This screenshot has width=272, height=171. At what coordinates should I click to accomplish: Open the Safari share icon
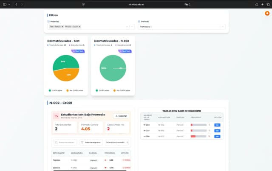point(257,4)
